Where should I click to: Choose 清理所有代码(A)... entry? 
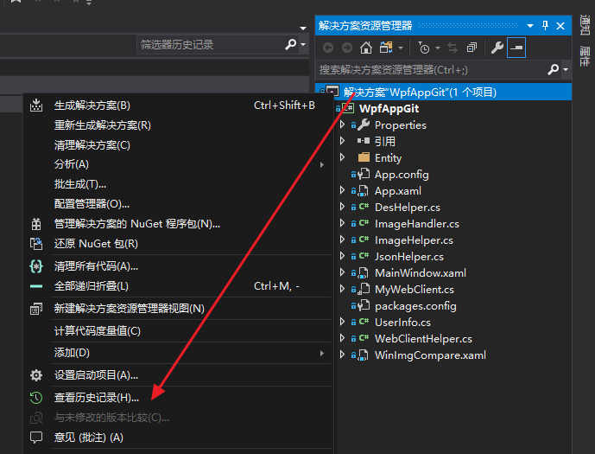177,266
